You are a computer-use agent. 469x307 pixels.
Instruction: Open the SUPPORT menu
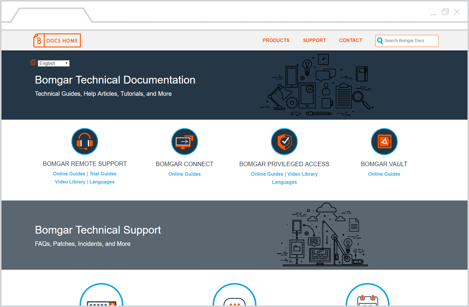click(314, 40)
